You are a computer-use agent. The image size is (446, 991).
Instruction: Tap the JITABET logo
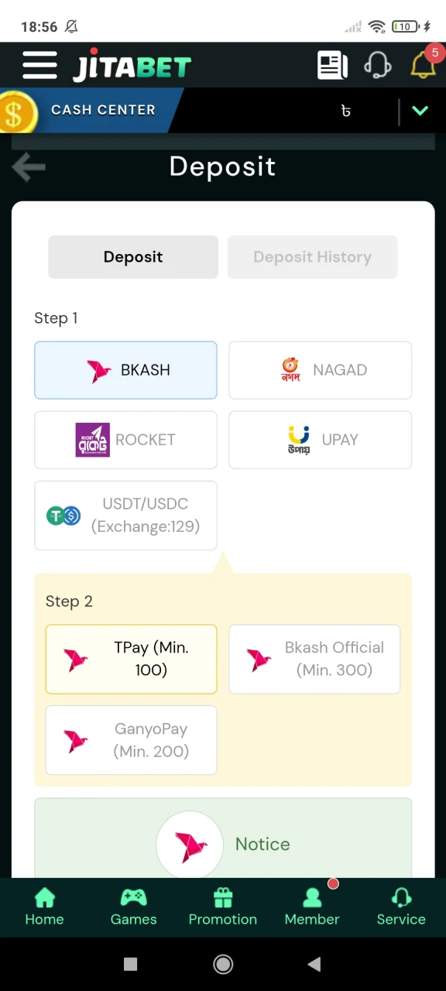[132, 65]
